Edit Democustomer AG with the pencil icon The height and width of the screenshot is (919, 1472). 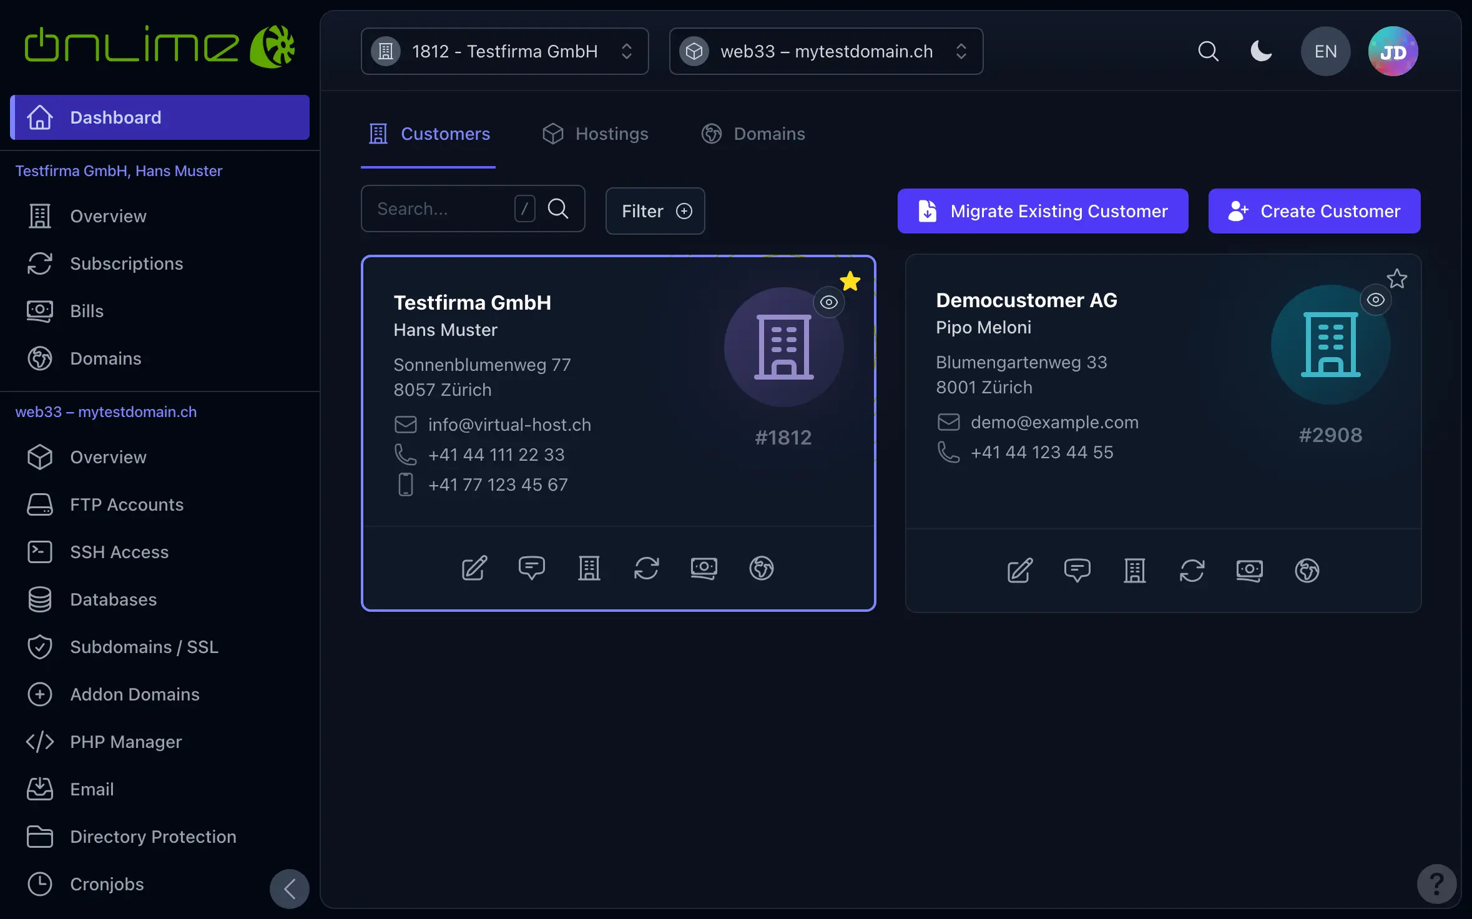[1019, 571]
